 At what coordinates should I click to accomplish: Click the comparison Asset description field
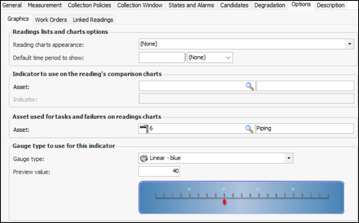(305, 86)
